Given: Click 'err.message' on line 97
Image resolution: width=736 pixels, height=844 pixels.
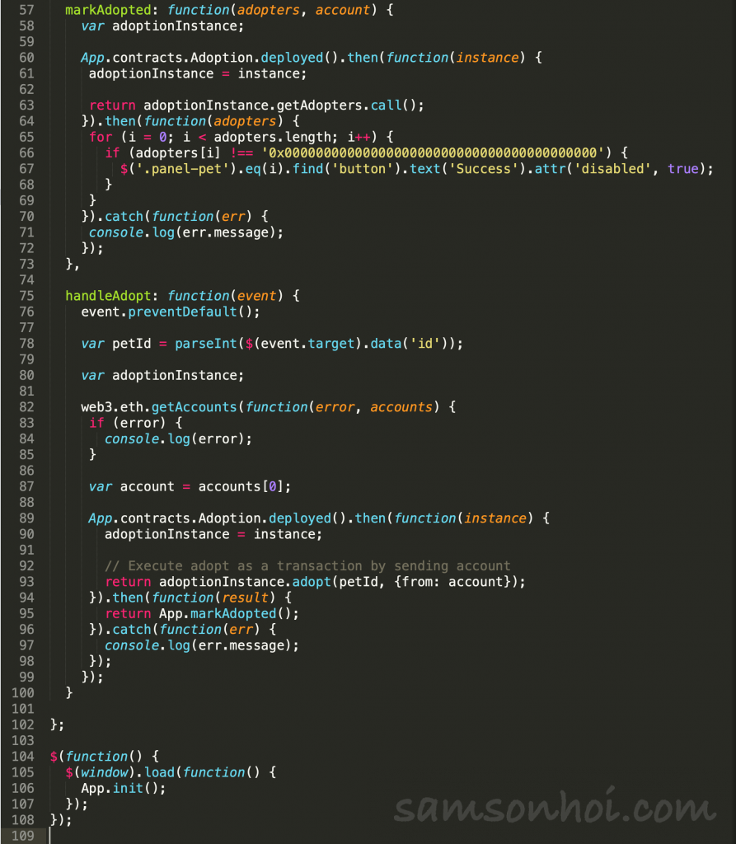Looking at the screenshot, I should (241, 645).
